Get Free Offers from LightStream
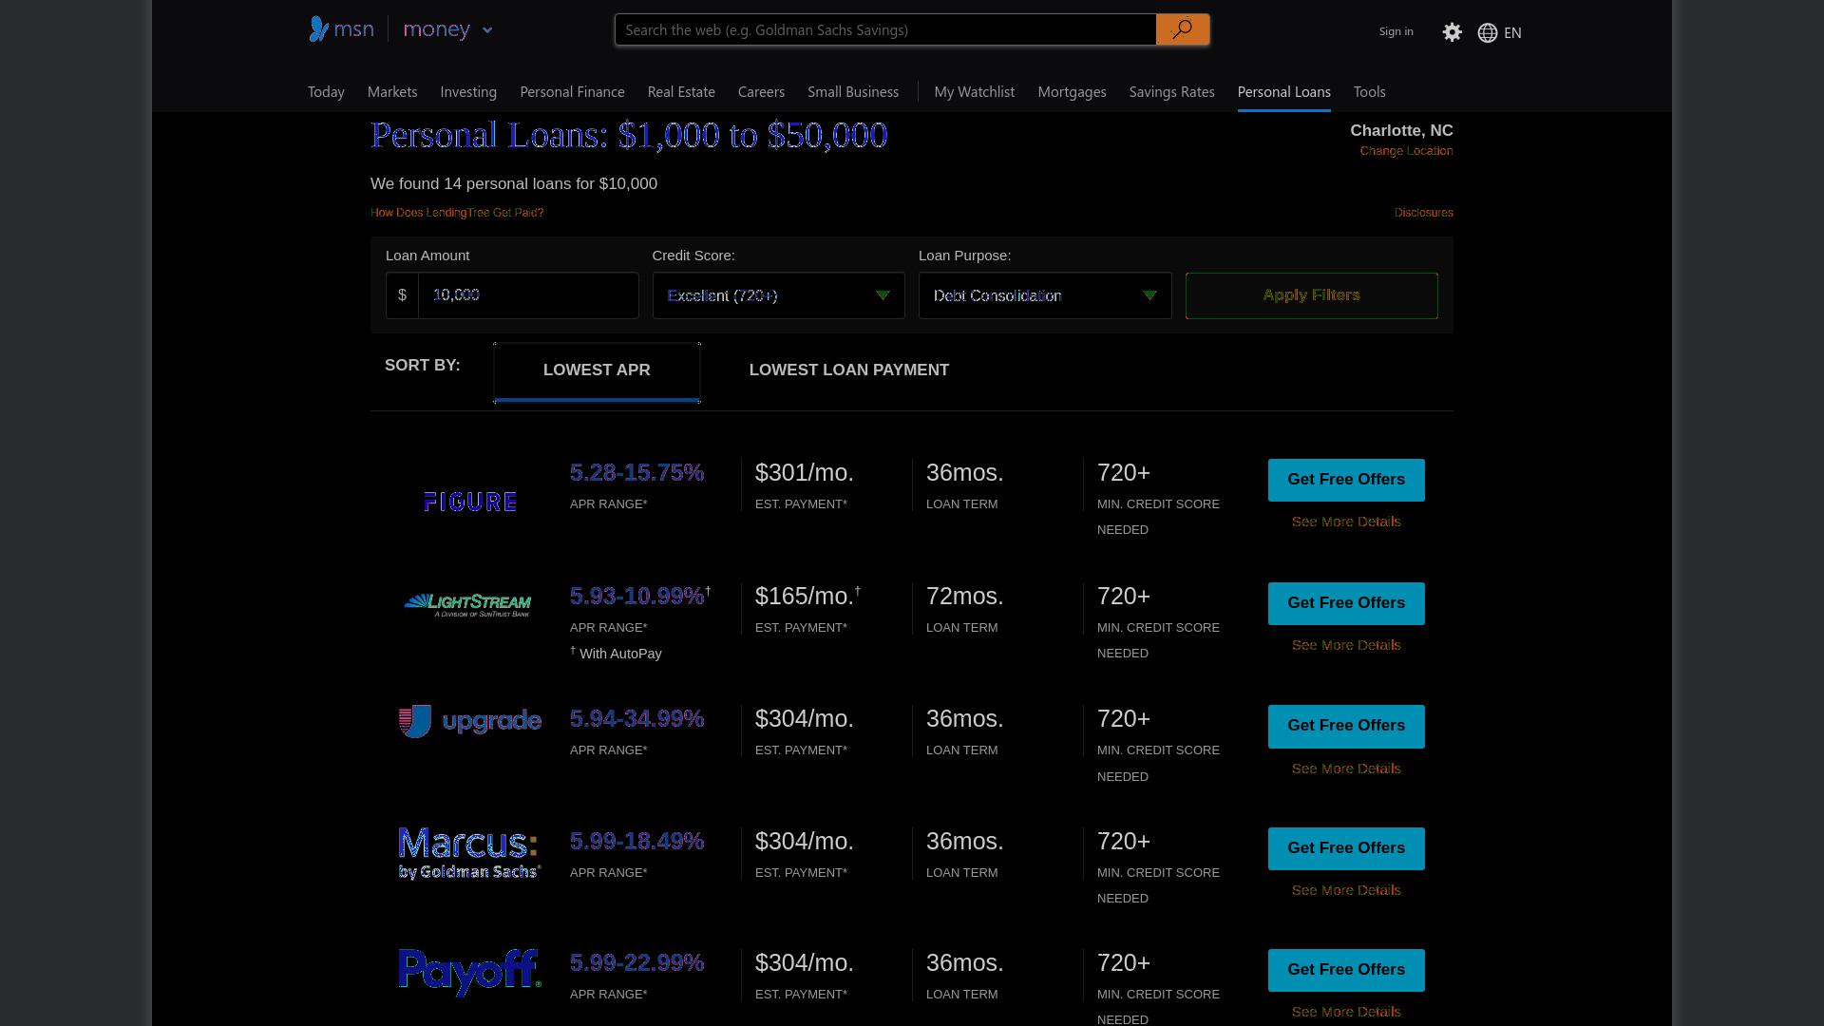This screenshot has height=1026, width=1824. 1346,603
